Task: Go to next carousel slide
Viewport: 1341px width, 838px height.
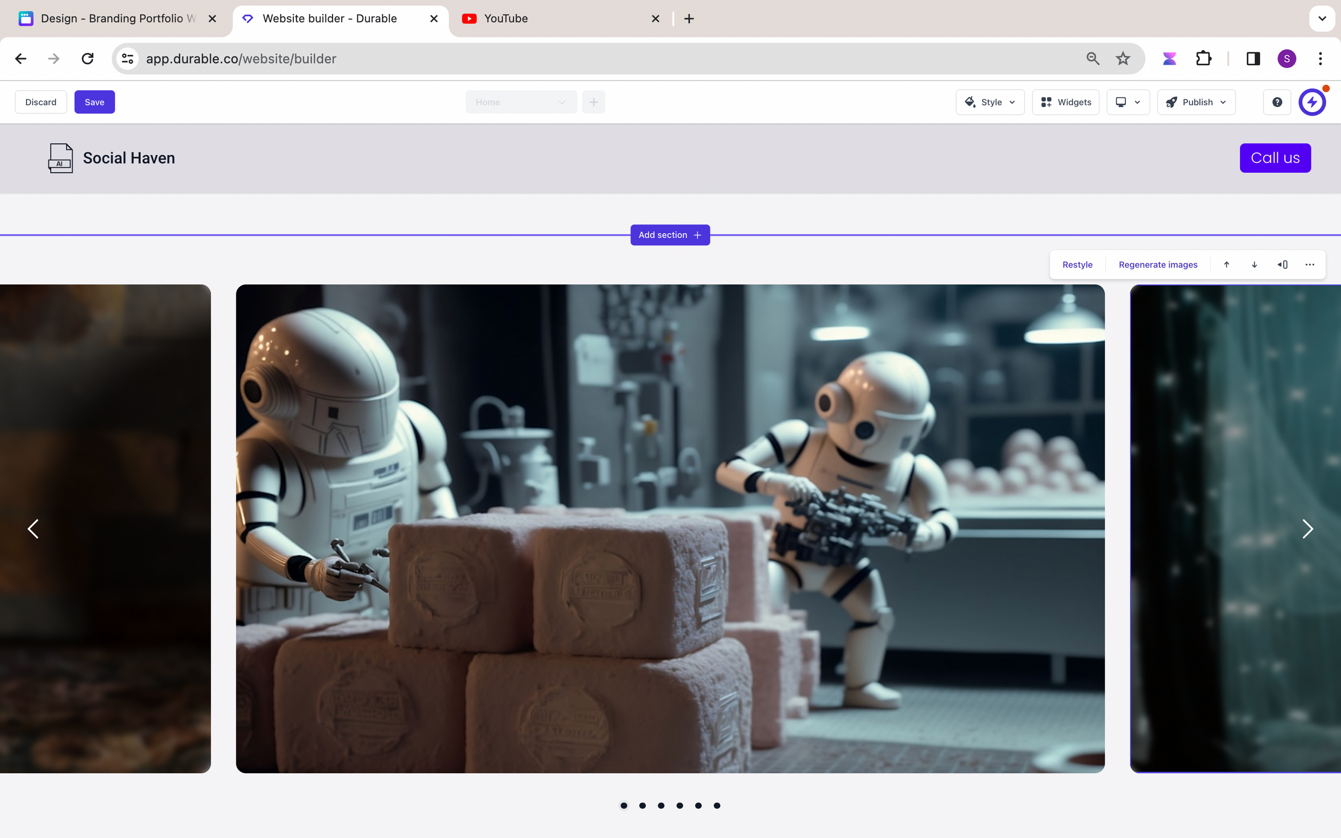Action: [x=1308, y=529]
